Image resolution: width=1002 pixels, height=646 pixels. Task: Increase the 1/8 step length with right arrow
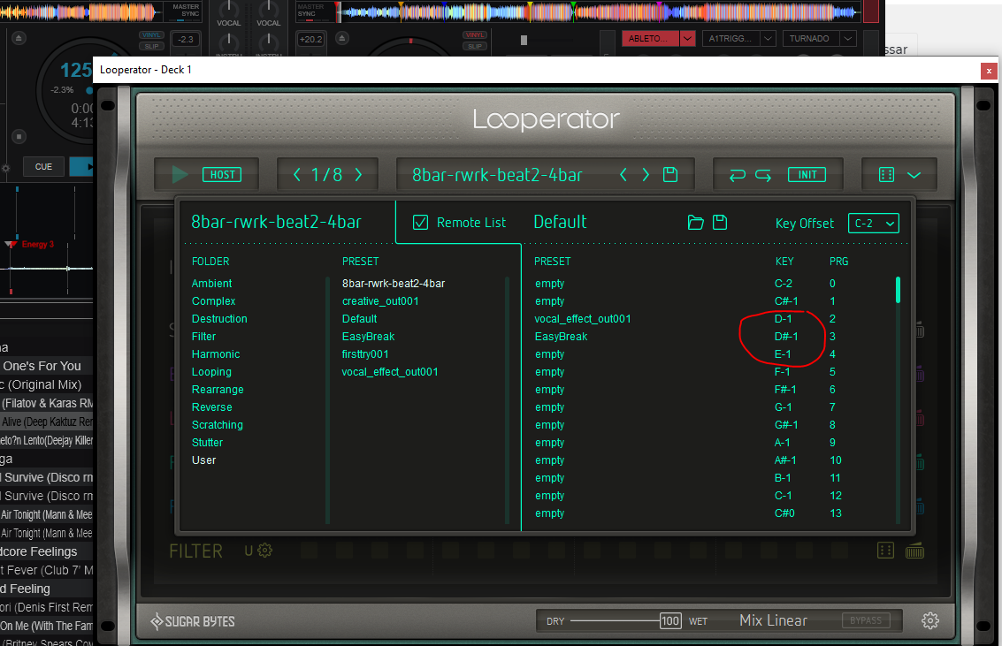pos(358,174)
